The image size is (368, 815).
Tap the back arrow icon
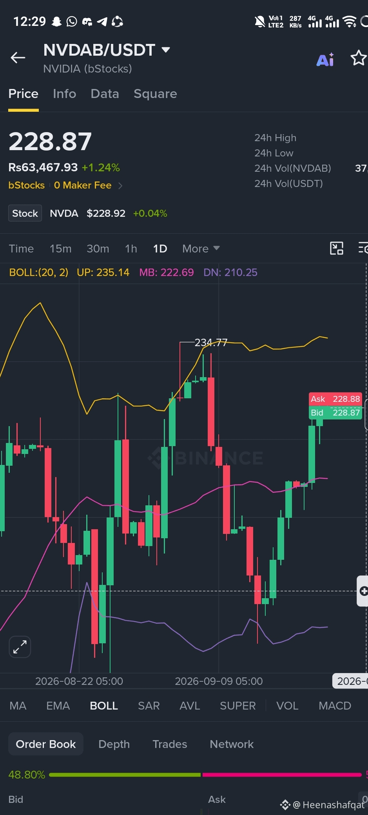pos(18,58)
